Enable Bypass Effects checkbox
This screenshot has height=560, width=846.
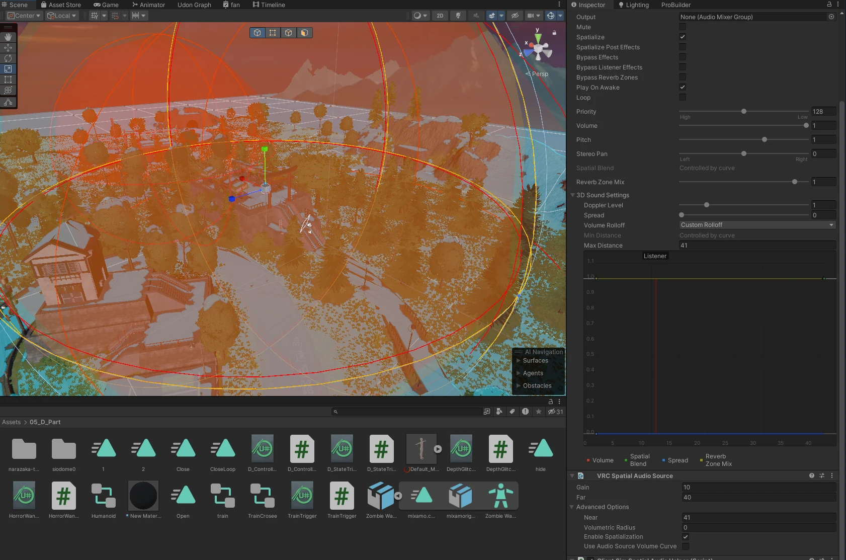(x=683, y=57)
